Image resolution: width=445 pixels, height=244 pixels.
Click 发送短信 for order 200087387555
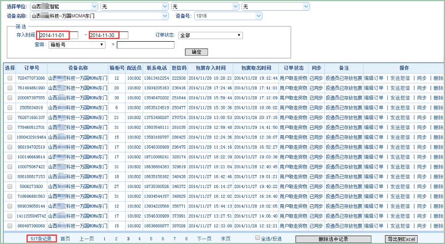click(x=400, y=98)
